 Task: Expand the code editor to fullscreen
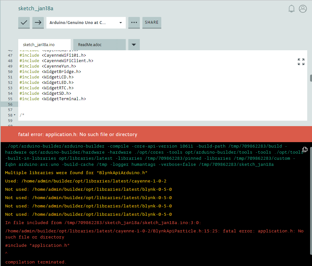[x=301, y=61]
